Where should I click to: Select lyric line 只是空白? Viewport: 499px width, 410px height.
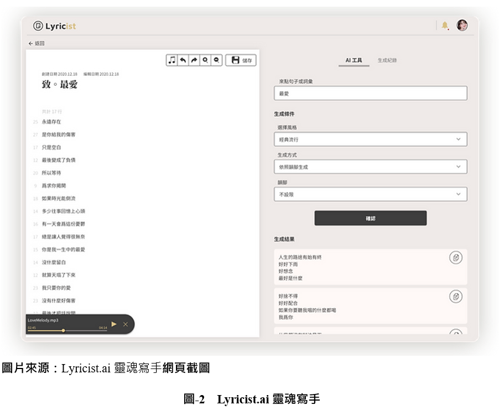pos(51,147)
